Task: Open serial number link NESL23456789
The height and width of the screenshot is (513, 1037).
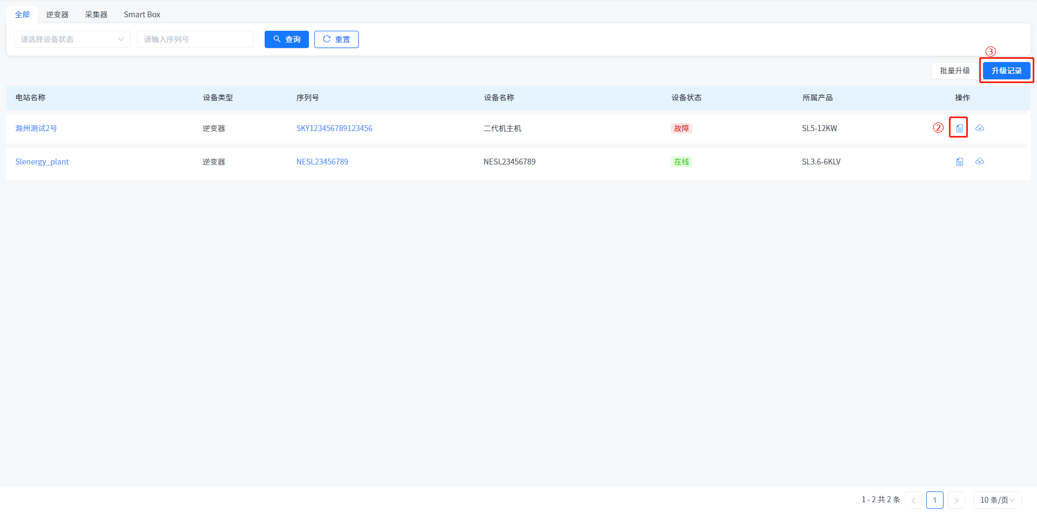Action: [x=322, y=162]
